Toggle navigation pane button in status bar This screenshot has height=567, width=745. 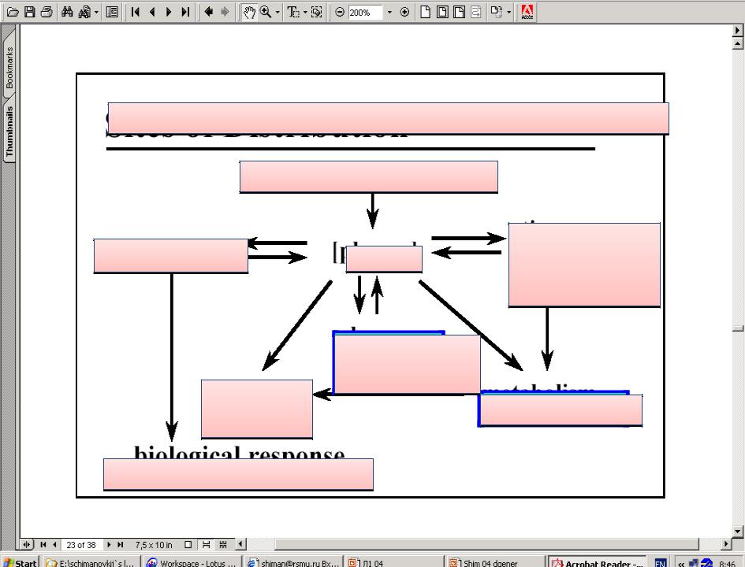27,545
